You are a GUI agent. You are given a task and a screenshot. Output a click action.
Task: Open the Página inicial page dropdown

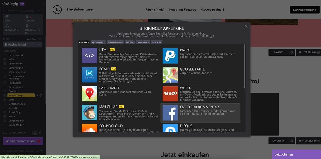coord(22,44)
